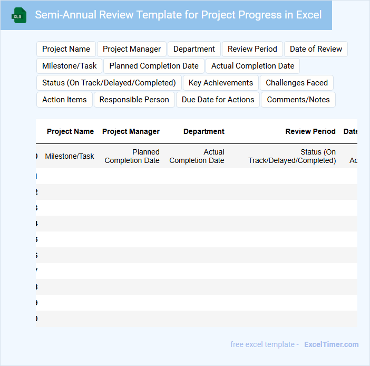Select the Status (On Track/Delayed/Completed) tag
Viewport: 370px width, 366px height.
109,83
